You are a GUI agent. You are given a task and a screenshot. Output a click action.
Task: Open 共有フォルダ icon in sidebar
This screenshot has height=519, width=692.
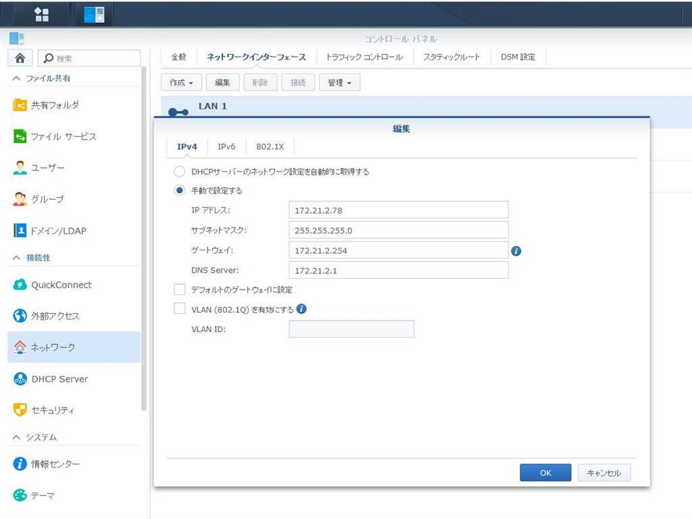20,105
